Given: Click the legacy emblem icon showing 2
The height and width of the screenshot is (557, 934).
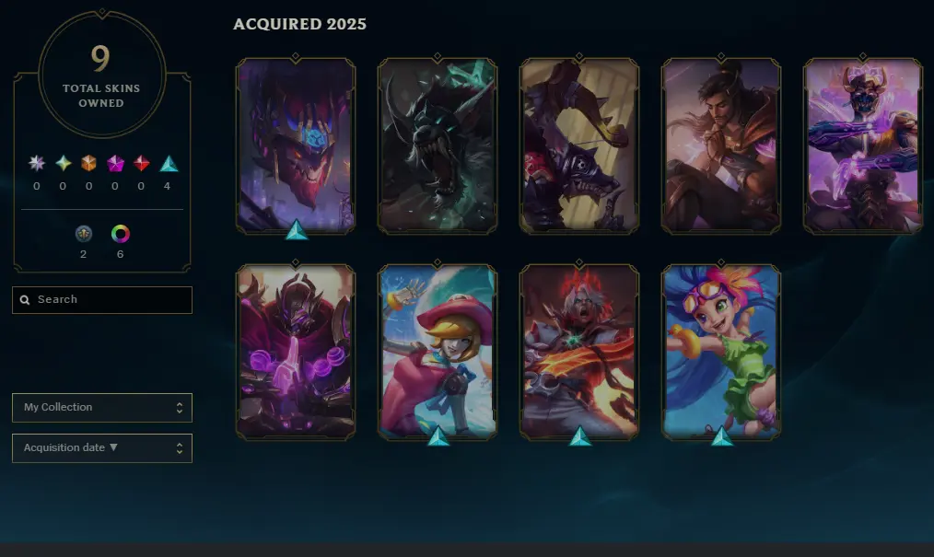Looking at the screenshot, I should coord(84,234).
